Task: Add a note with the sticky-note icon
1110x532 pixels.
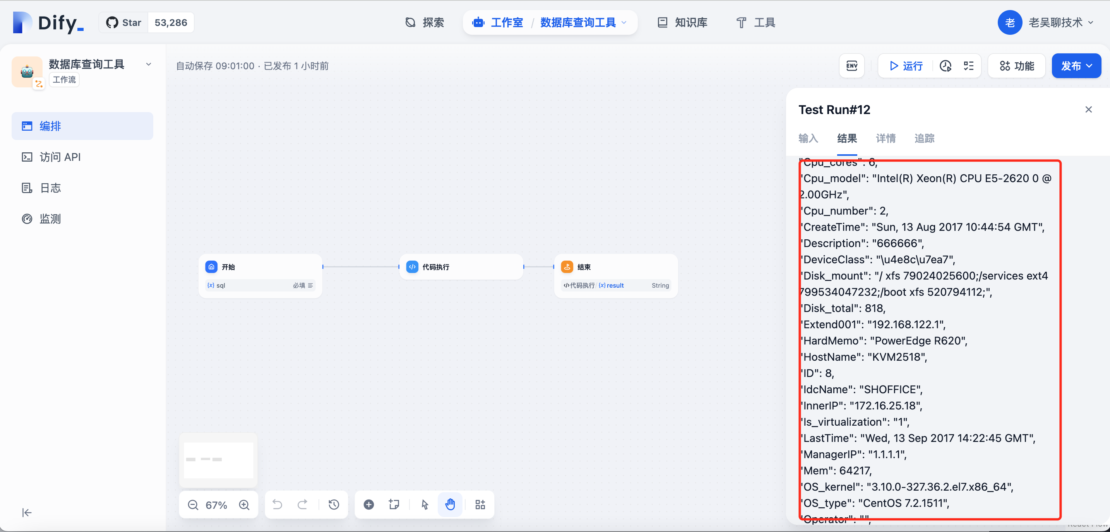Action: coord(394,505)
